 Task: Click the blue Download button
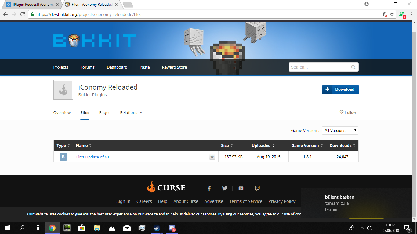(x=340, y=89)
